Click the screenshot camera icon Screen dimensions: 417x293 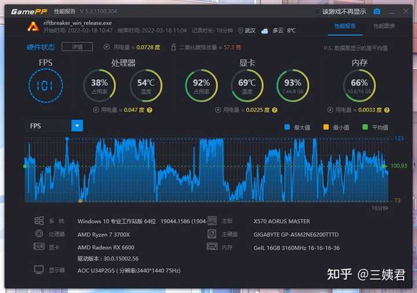pos(376,12)
